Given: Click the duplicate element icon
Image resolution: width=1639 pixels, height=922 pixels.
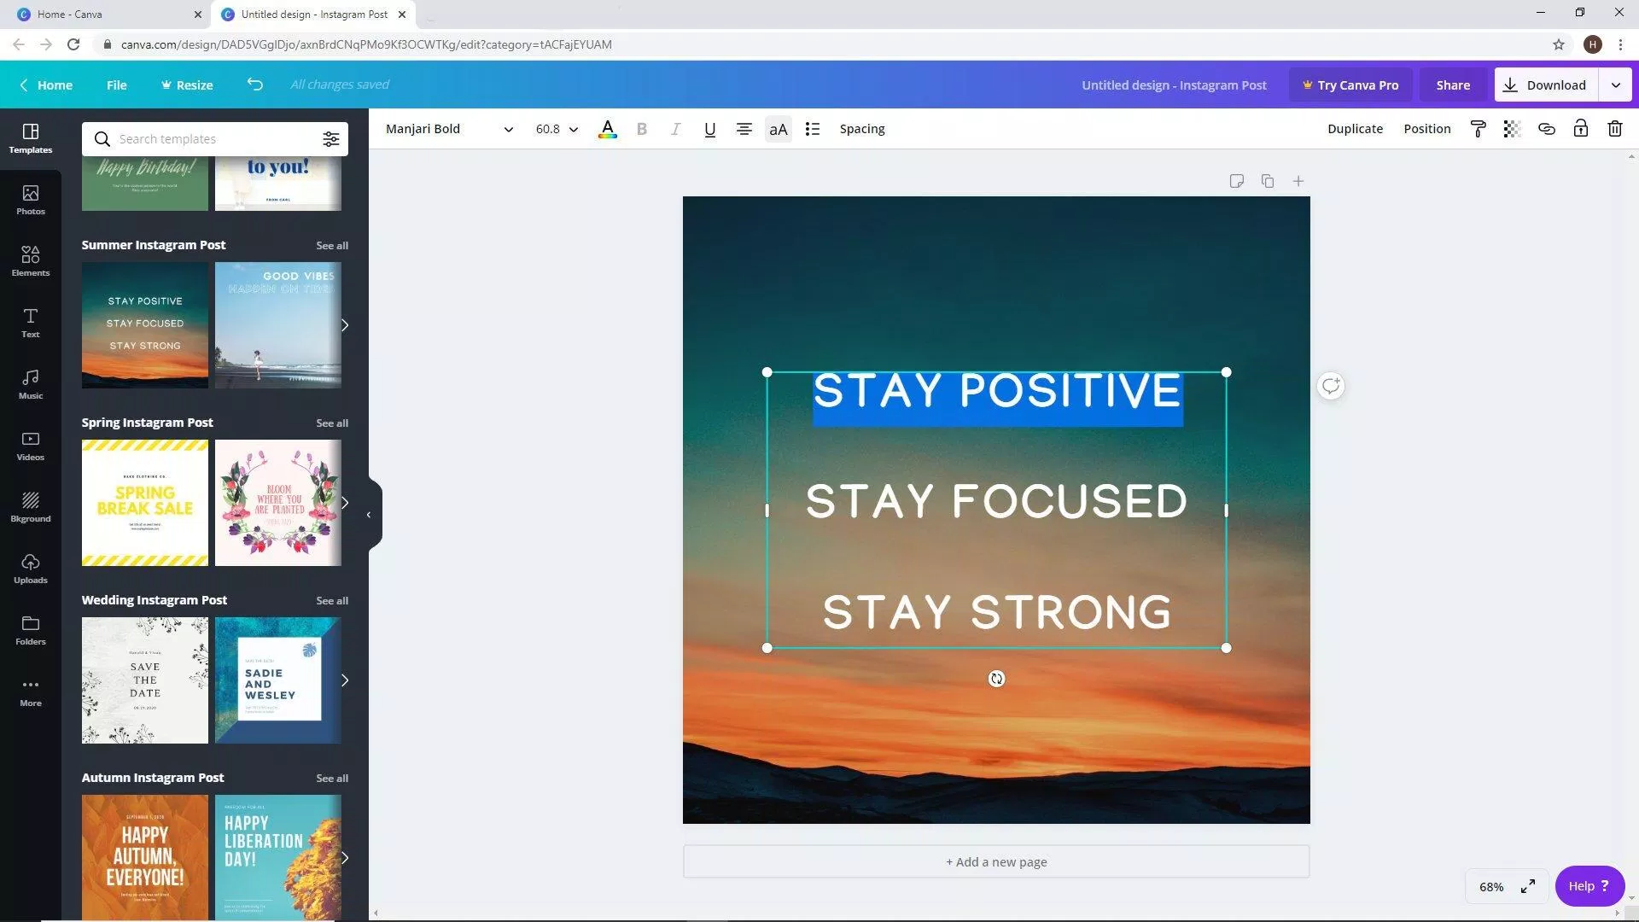Looking at the screenshot, I should (x=1269, y=181).
